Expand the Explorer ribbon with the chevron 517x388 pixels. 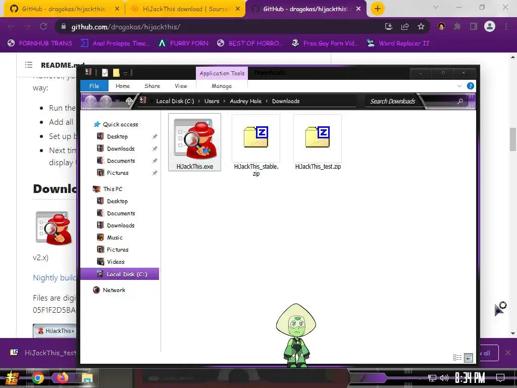click(459, 86)
